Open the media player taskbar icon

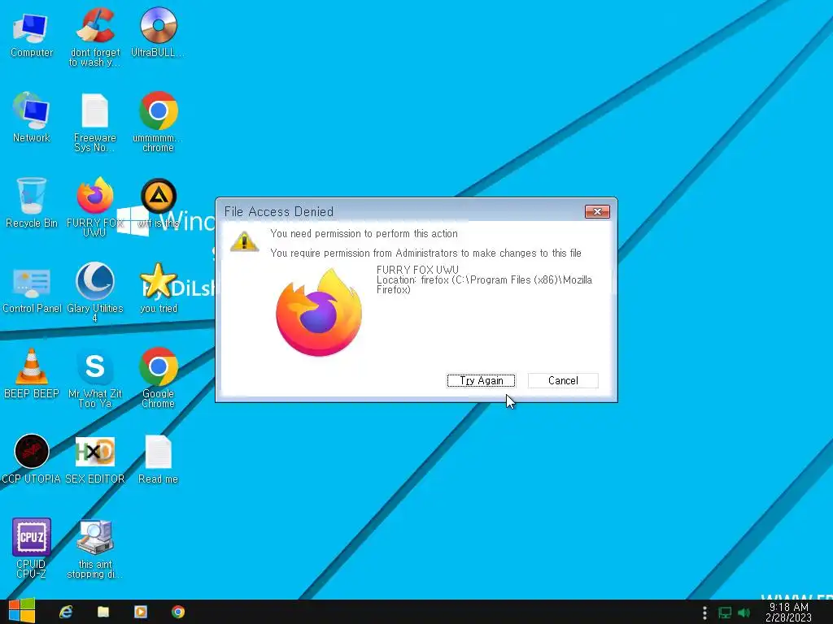[141, 612]
